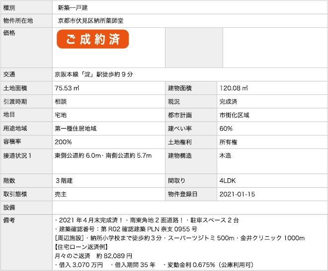Click the 相談 value
This screenshot has height=271, width=328.
(61, 102)
